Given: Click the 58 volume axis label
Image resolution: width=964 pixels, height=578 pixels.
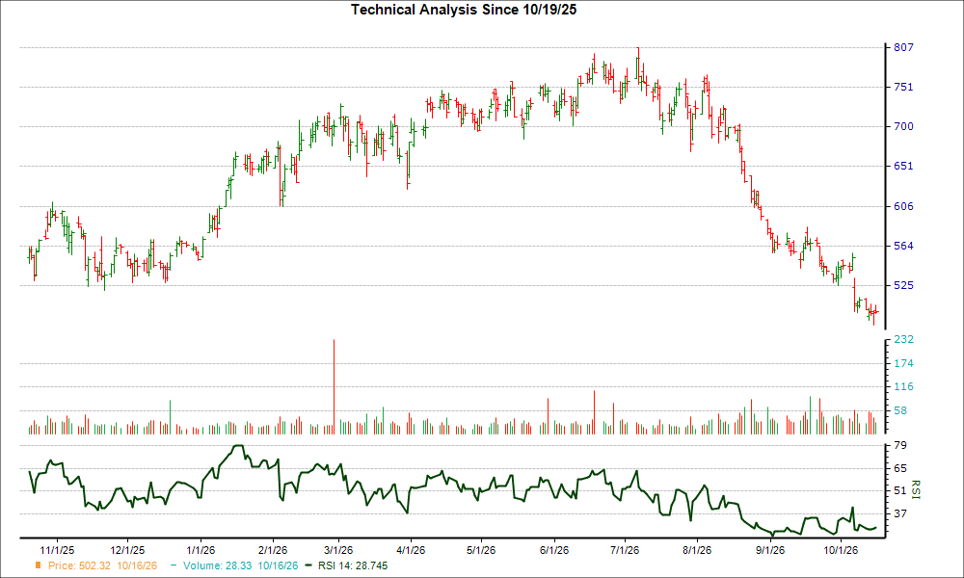Looking at the screenshot, I should click(x=900, y=410).
